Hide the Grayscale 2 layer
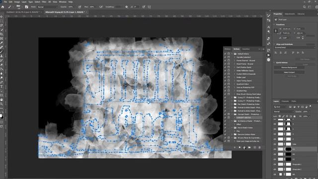 point(275,169)
